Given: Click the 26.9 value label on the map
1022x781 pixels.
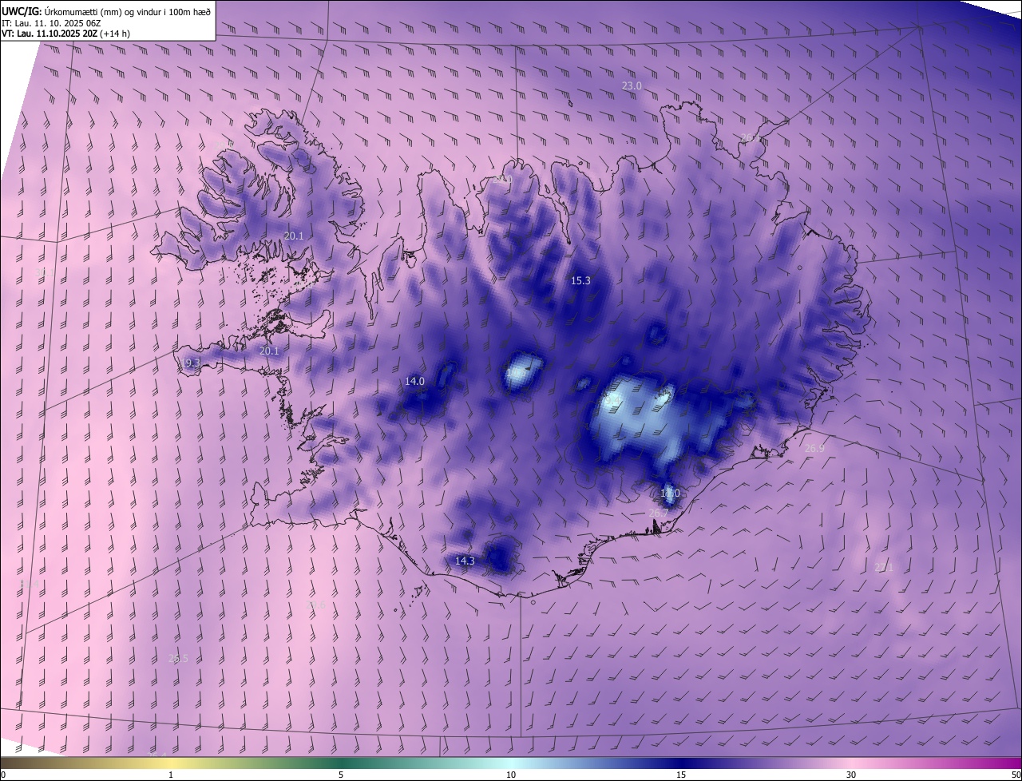Looking at the screenshot, I should 814,449.
